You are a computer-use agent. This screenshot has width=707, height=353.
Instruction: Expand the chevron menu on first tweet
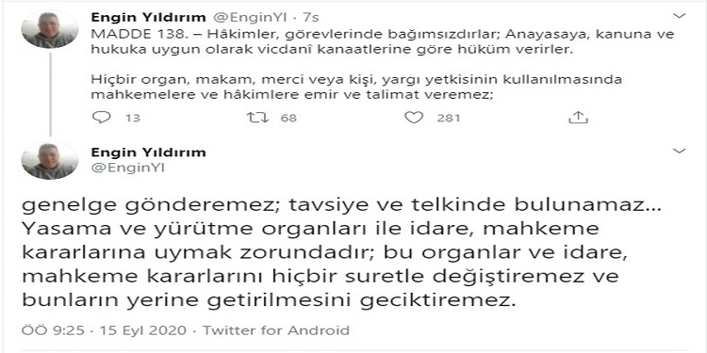pos(679,16)
